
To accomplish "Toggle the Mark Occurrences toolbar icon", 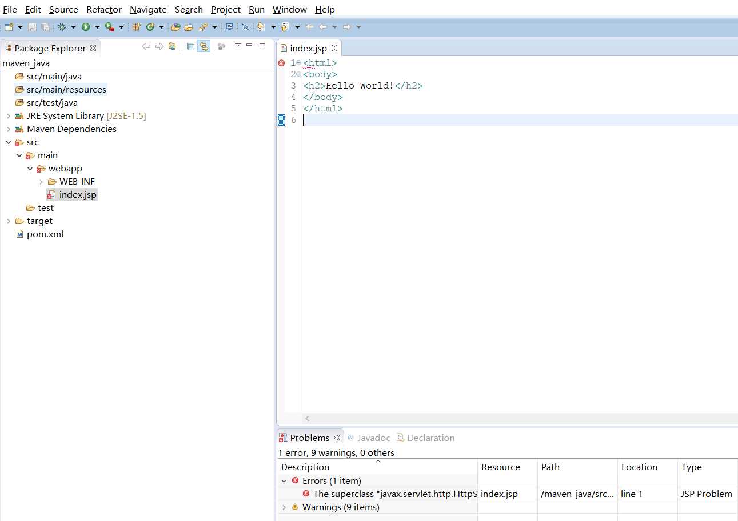I will [245, 27].
